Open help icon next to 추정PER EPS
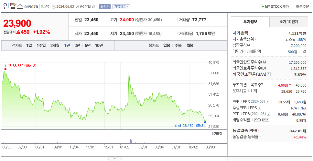The height and width of the screenshot is (161, 313). [260, 108]
